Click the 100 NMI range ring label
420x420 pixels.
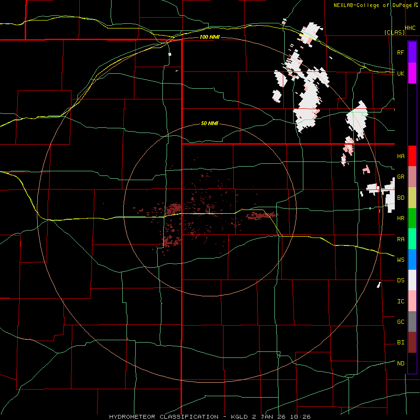tap(210, 37)
